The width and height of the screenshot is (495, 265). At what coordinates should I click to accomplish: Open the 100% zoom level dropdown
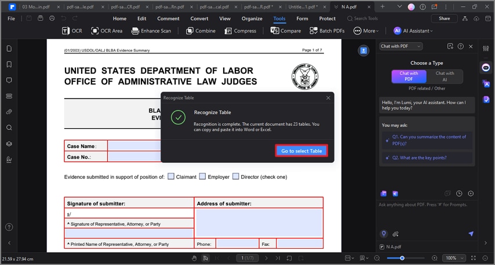(454, 258)
